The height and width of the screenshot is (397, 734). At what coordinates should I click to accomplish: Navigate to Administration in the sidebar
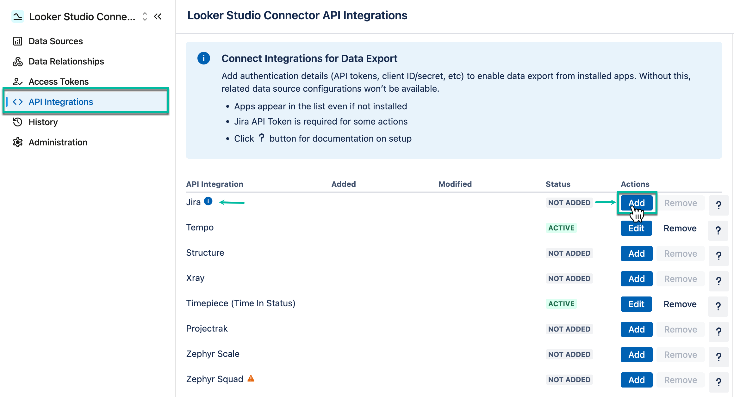coord(58,142)
